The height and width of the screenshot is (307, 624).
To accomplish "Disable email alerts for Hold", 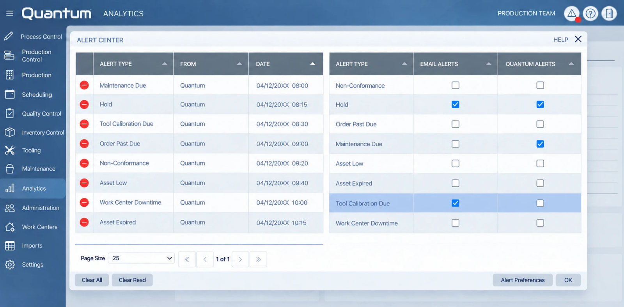I will coord(456,104).
